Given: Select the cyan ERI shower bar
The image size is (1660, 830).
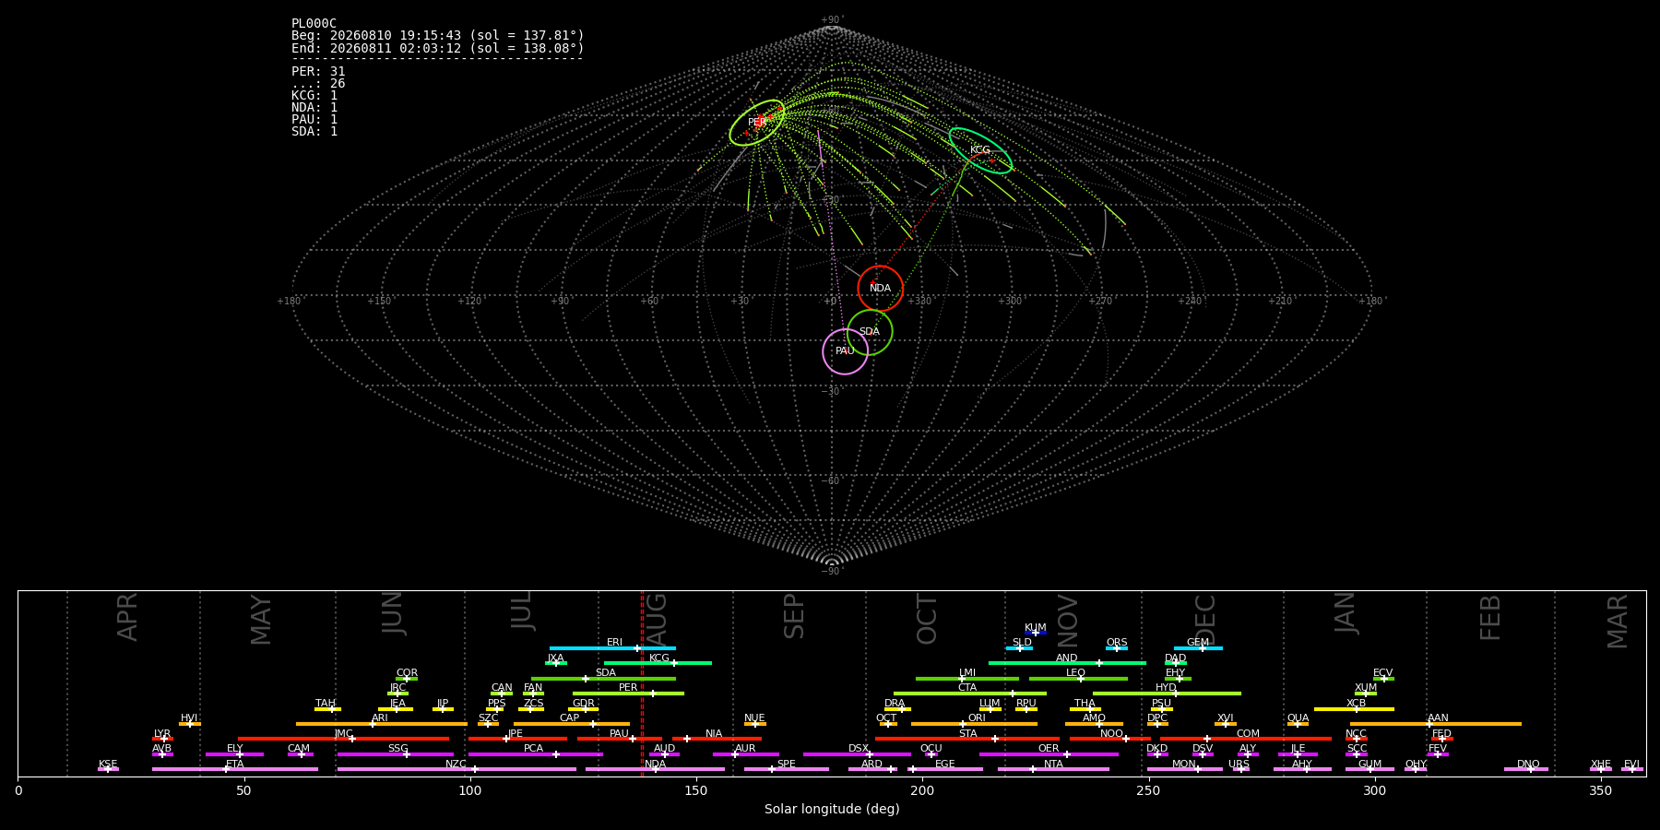Looking at the screenshot, I should (612, 648).
